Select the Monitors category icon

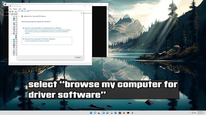point(14,39)
